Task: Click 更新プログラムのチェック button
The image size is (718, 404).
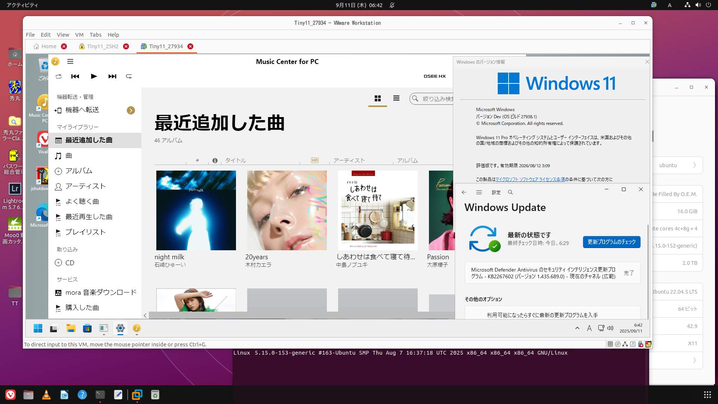Action: coord(611,242)
